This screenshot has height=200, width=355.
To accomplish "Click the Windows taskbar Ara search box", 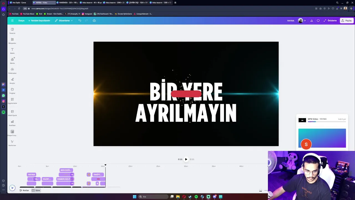I will click(153, 197).
